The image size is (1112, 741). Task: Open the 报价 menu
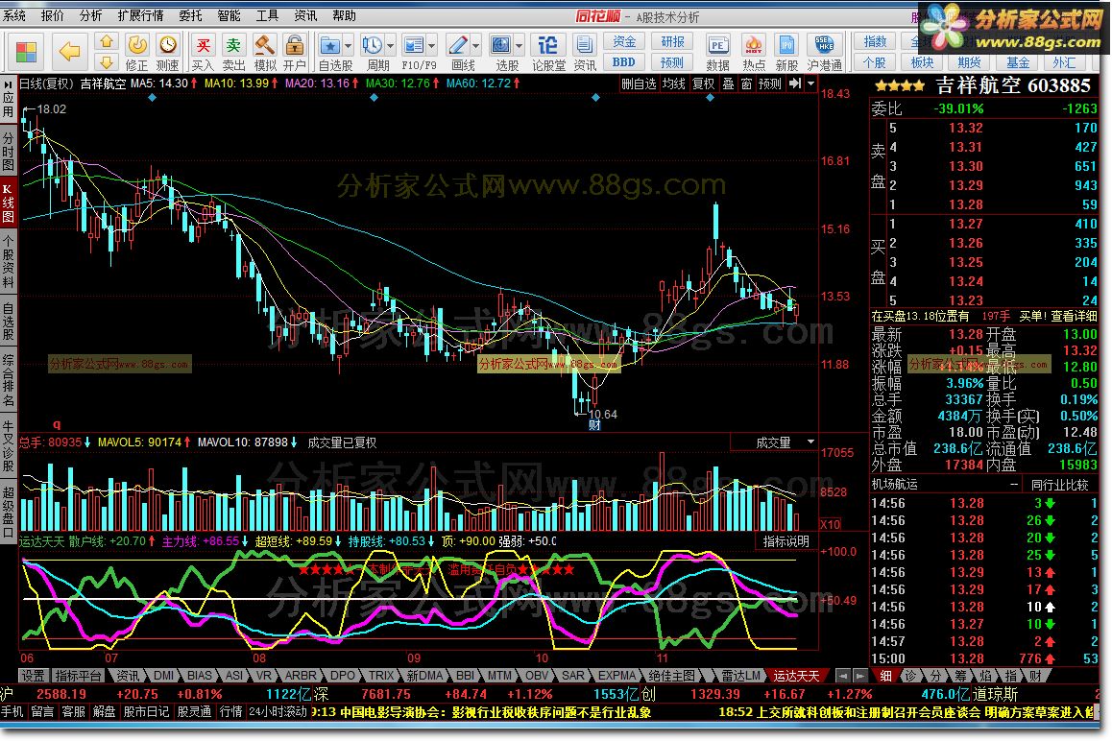(53, 15)
